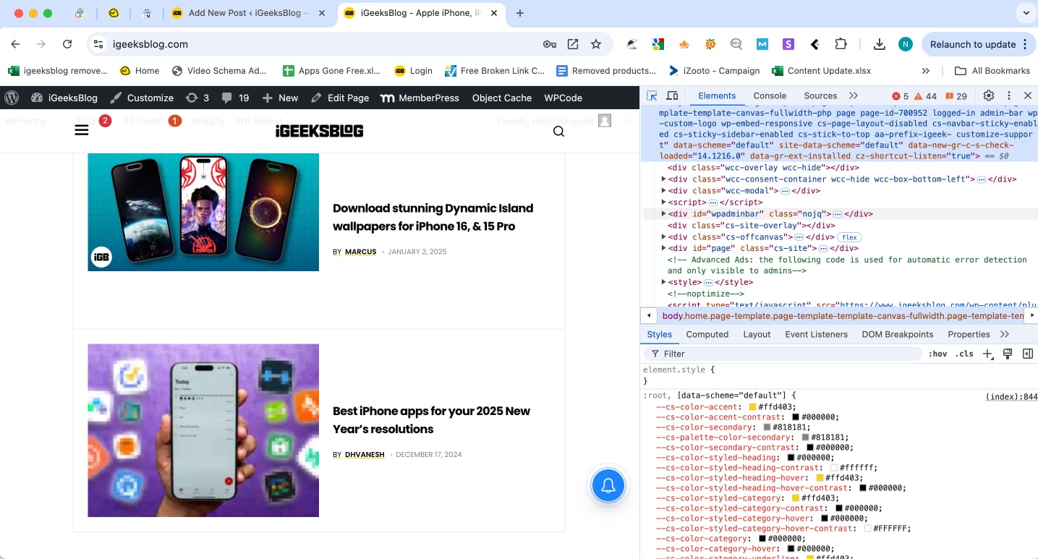Open color swatch for --cs-color-secondary
The width and height of the screenshot is (1038, 559).
767,427
